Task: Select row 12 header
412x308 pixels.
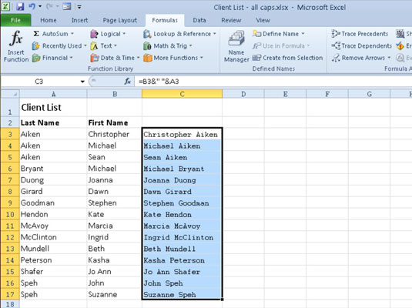Action: (x=10, y=238)
